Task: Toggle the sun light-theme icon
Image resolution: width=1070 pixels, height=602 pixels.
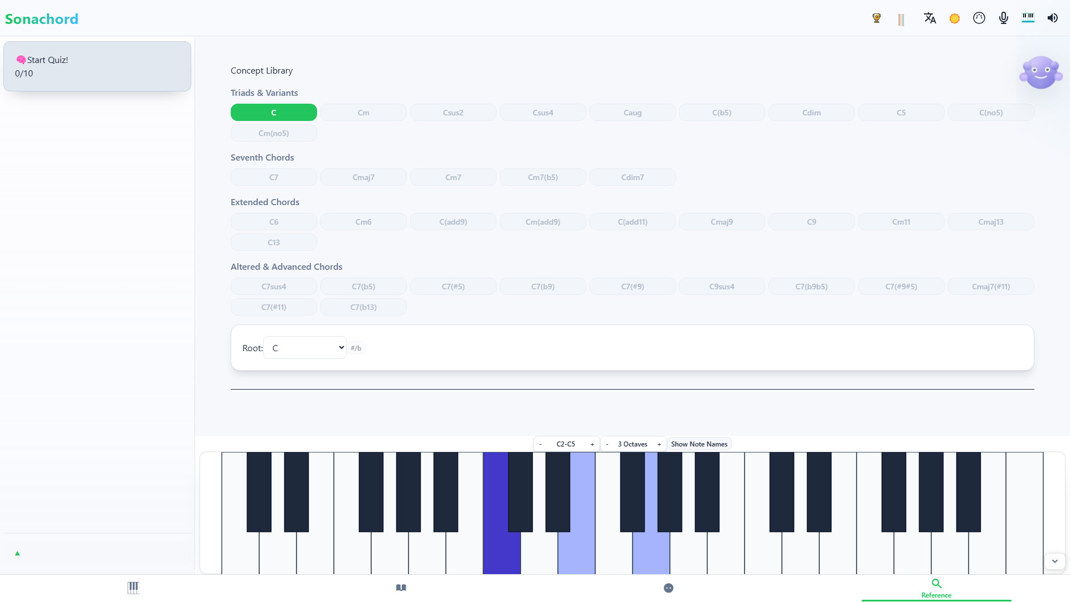Action: point(955,18)
